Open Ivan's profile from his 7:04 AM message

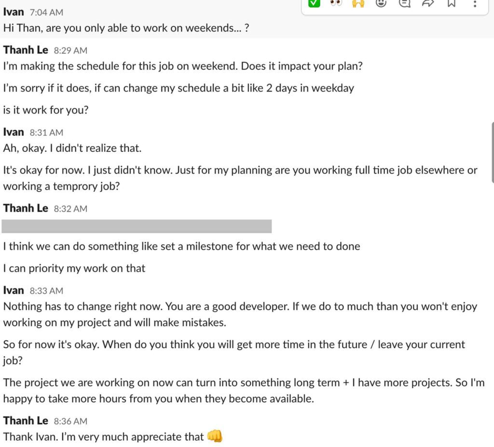tap(14, 12)
